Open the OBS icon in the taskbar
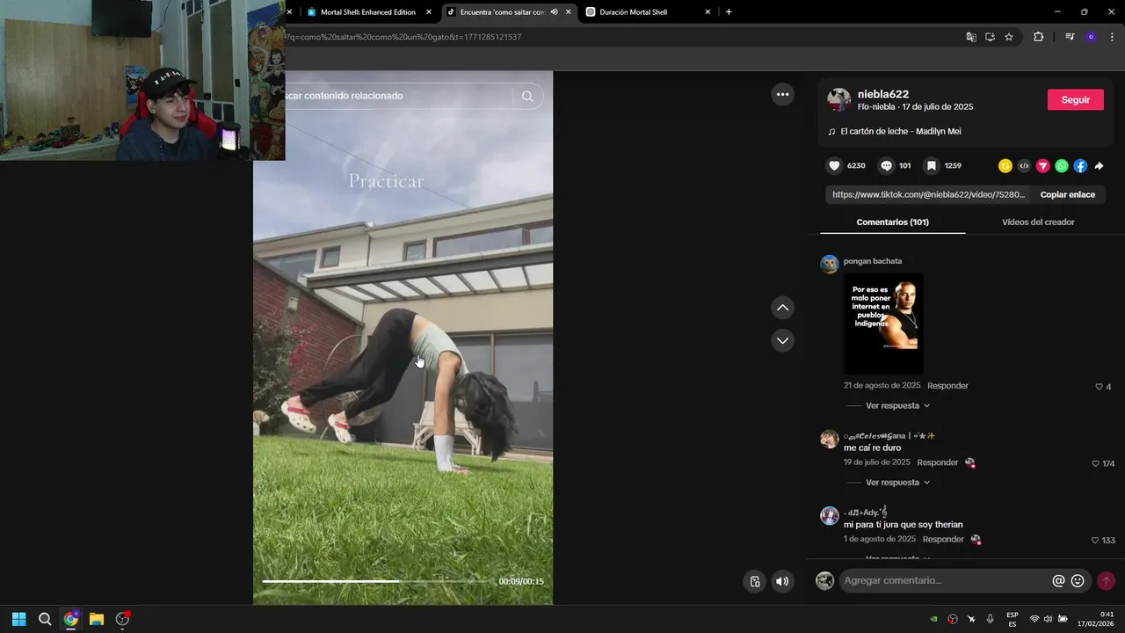The image size is (1125, 633). point(122,619)
